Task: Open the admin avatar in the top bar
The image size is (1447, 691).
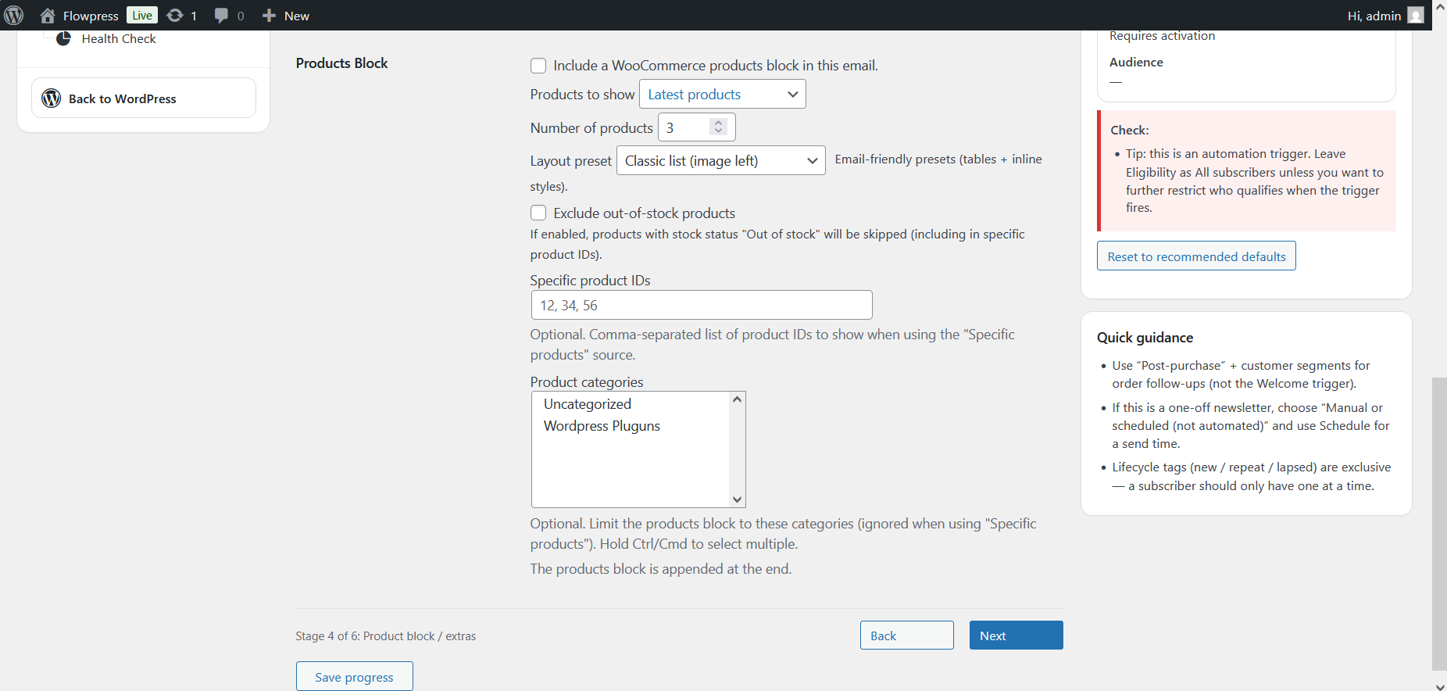Action: click(x=1416, y=16)
